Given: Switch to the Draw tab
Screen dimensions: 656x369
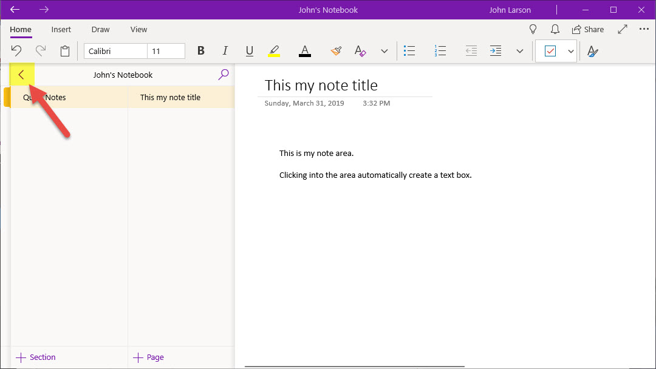Looking at the screenshot, I should click(x=100, y=29).
